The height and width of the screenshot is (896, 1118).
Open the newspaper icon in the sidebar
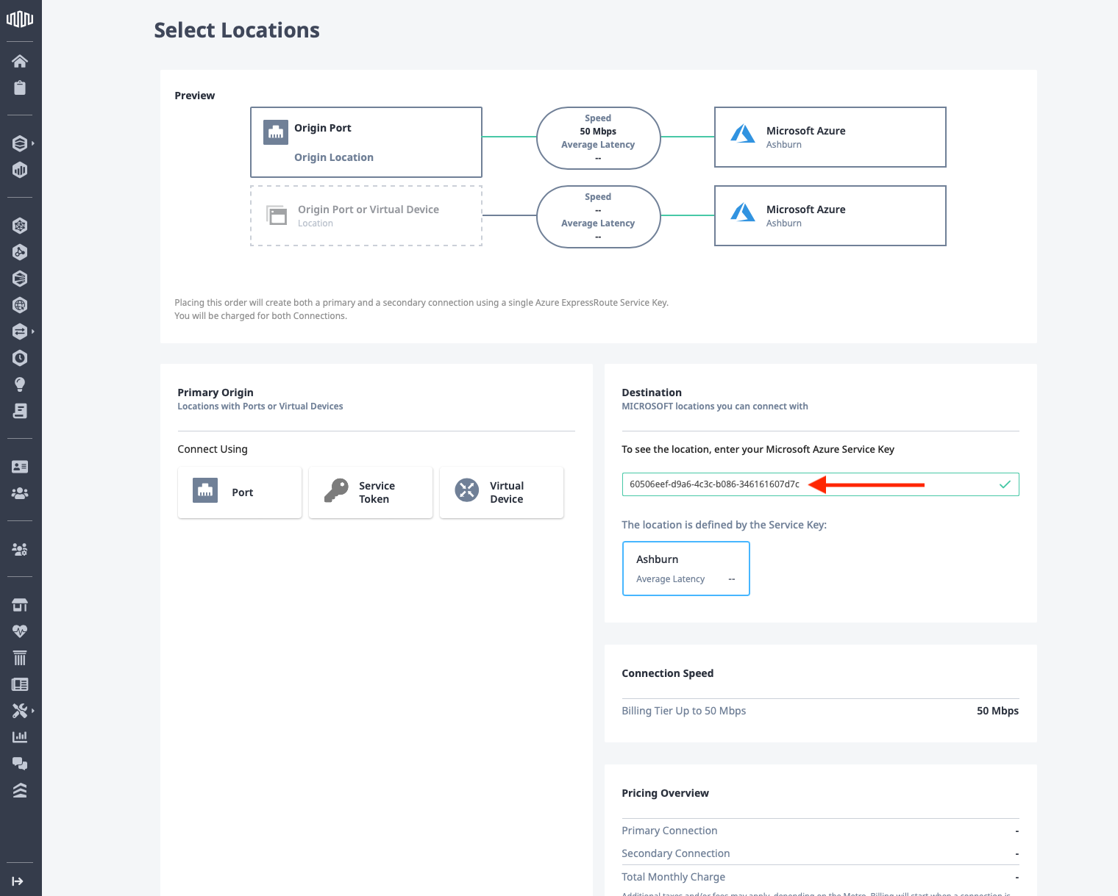click(20, 684)
